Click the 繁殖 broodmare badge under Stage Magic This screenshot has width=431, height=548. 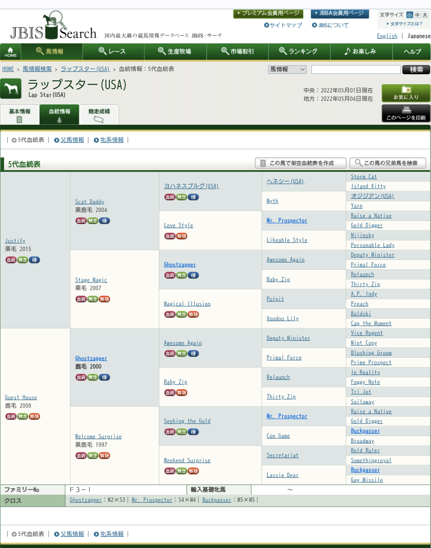point(105,299)
